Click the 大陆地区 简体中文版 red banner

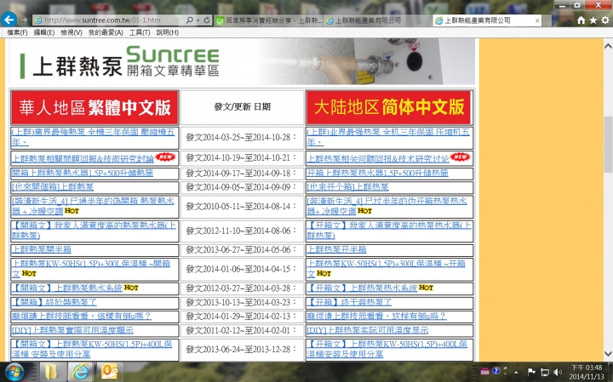tap(389, 107)
